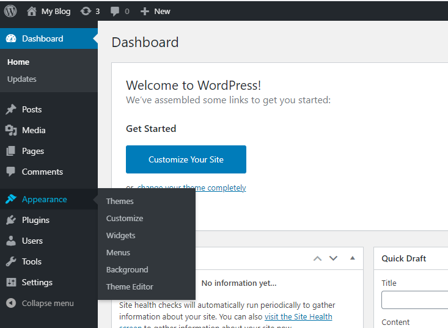448x328 pixels.
Task: Open the Settings sliders icon
Action: (x=11, y=282)
